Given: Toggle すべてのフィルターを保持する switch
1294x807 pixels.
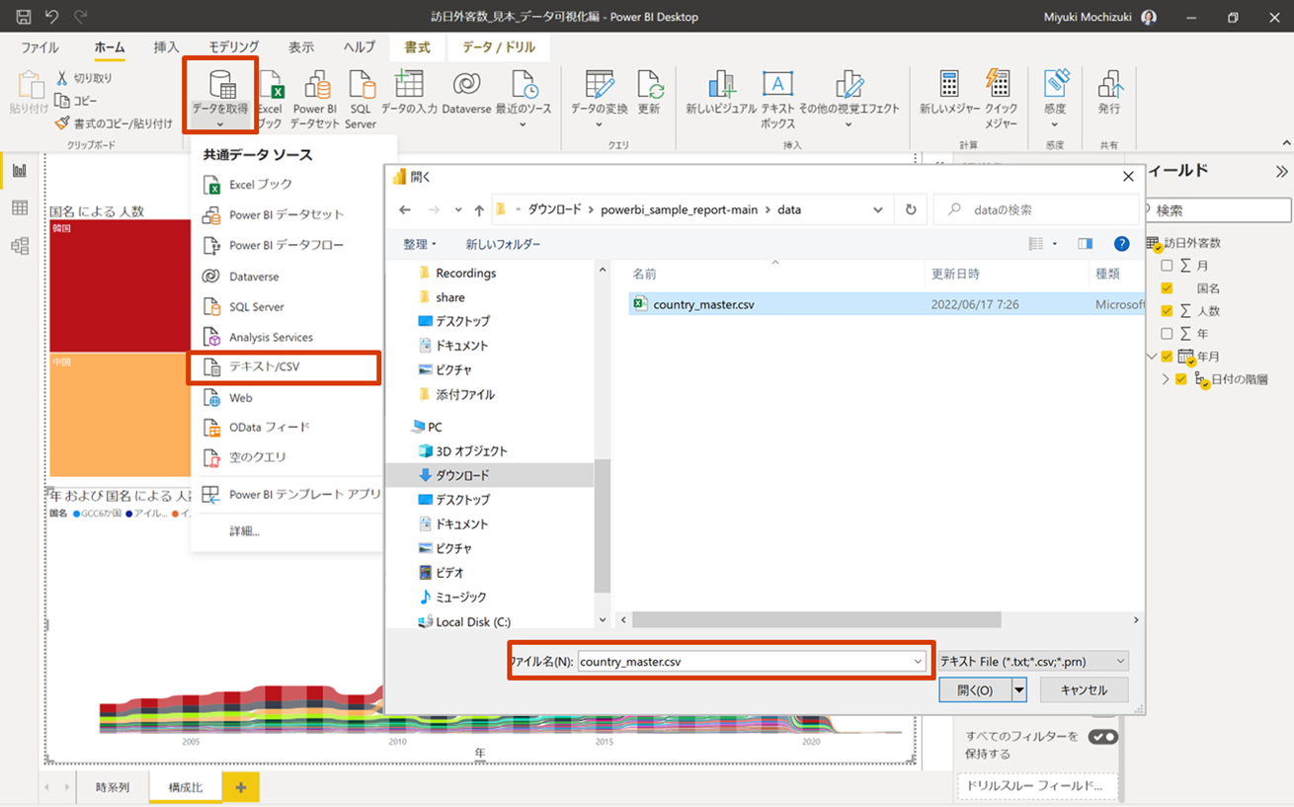Looking at the screenshot, I should point(1102,737).
